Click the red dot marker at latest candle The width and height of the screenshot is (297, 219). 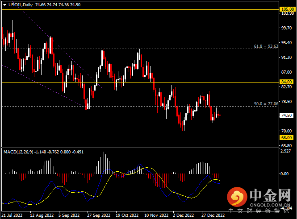220,115
